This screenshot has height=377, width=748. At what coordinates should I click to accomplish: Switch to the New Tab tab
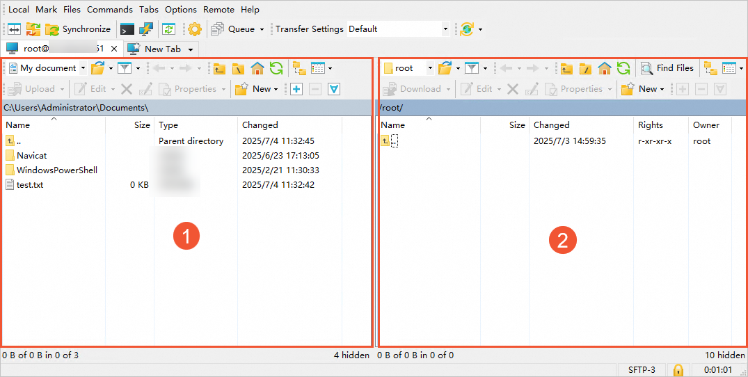[162, 49]
